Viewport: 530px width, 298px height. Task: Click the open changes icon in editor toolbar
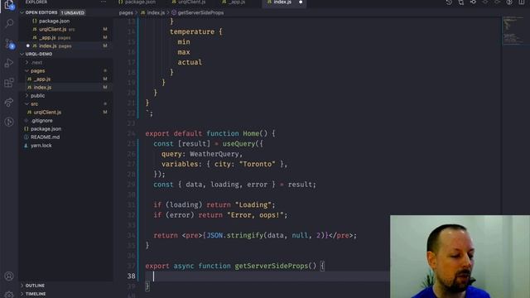point(461,2)
